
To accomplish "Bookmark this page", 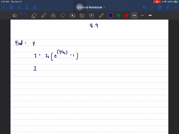I will coord(27,7).
